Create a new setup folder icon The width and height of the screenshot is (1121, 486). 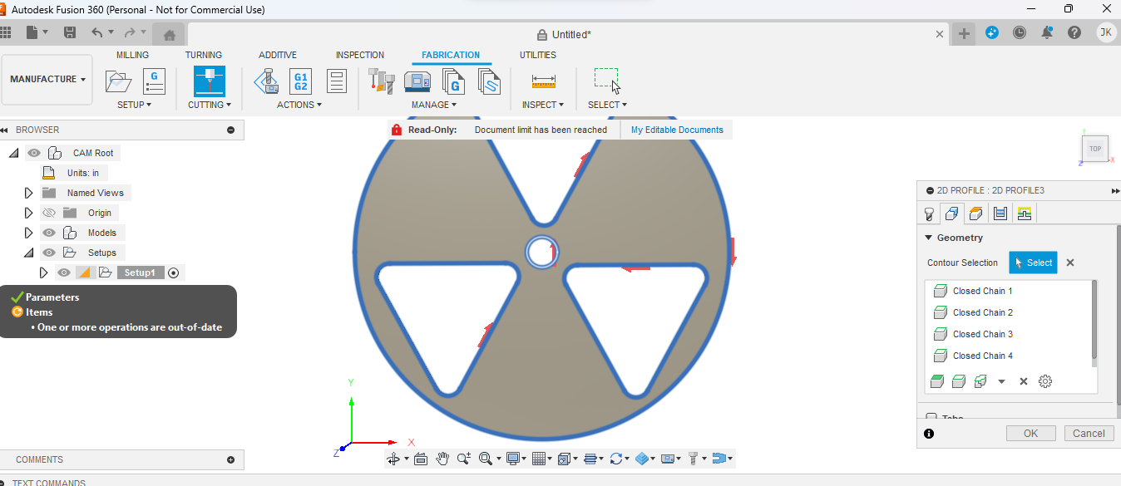coord(119,81)
